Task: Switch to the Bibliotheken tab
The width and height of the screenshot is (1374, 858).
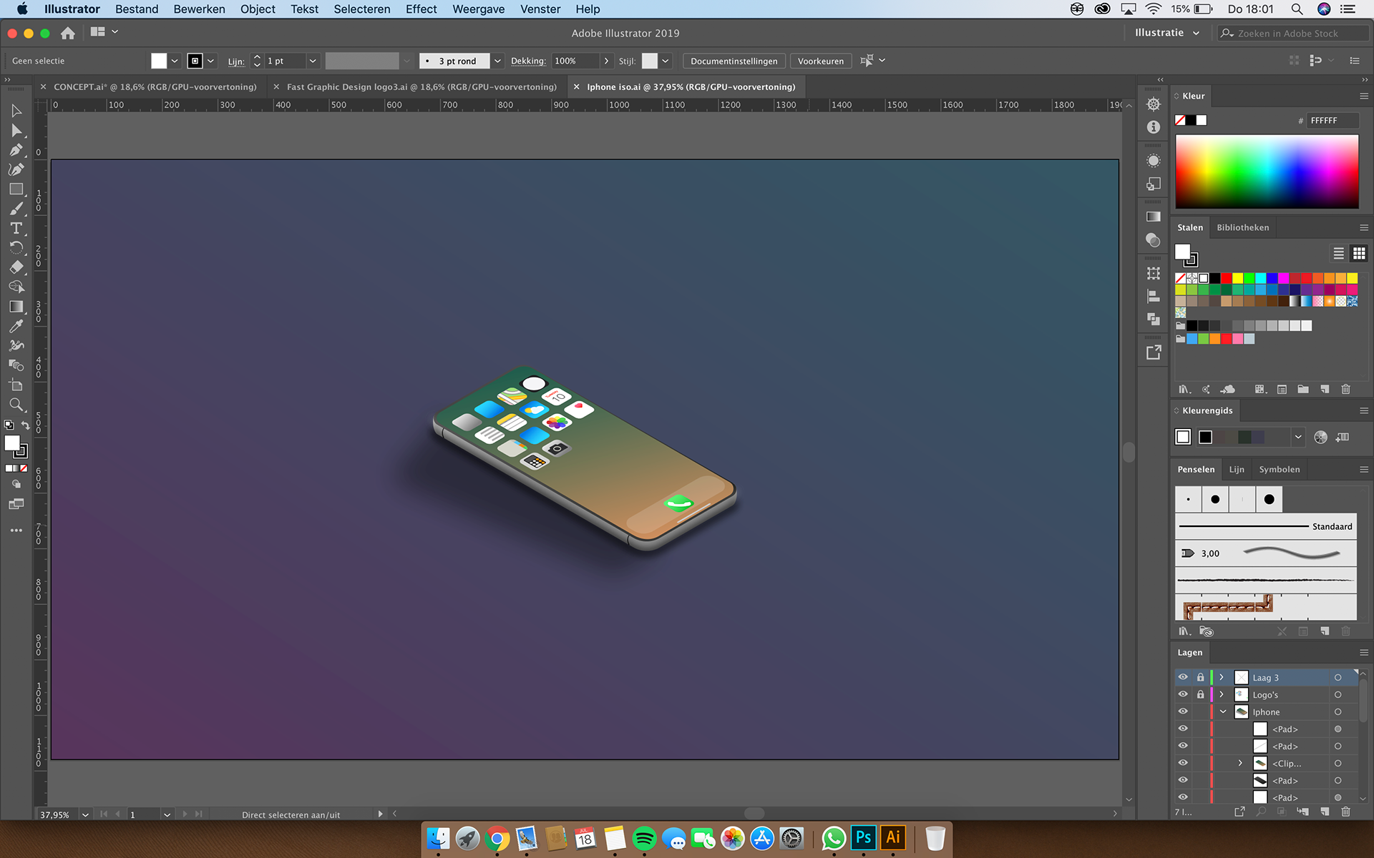Action: tap(1242, 227)
